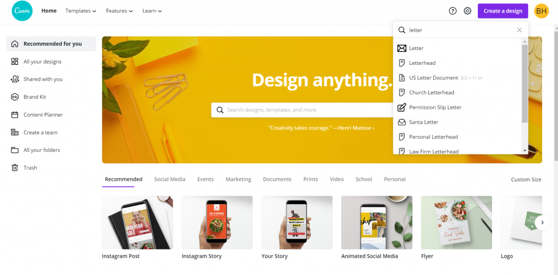Viewport: 558px width, 275px height.
Task: Switch to the Social Media tab
Action: click(170, 179)
